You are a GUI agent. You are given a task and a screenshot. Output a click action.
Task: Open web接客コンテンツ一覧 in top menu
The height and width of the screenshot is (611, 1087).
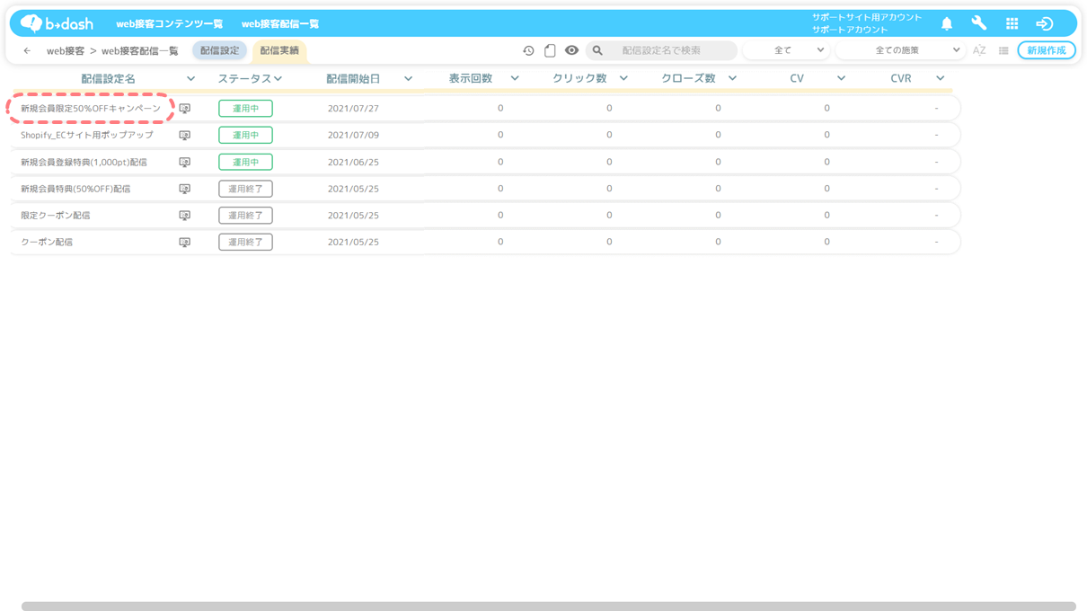tap(169, 24)
